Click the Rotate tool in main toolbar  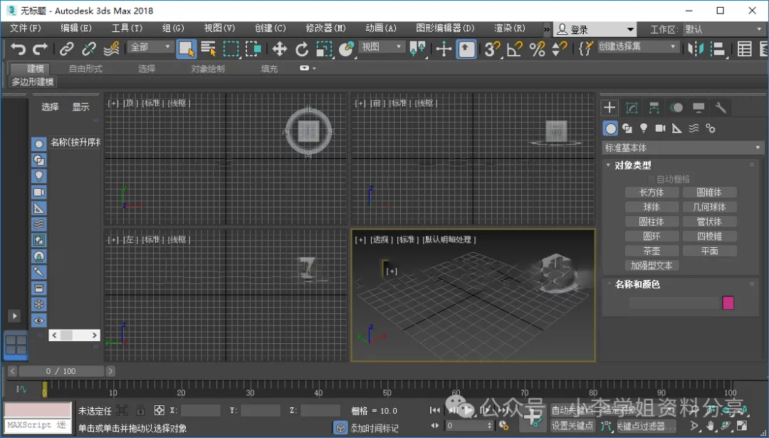coord(302,48)
